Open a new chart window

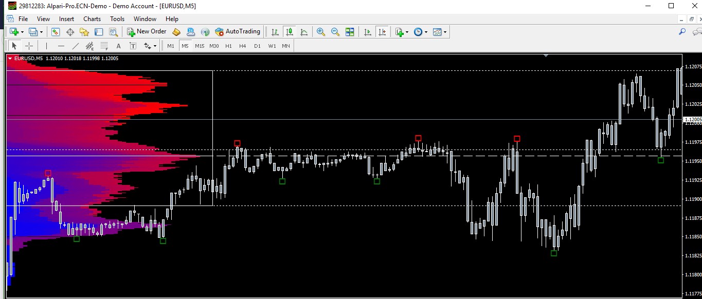click(13, 32)
